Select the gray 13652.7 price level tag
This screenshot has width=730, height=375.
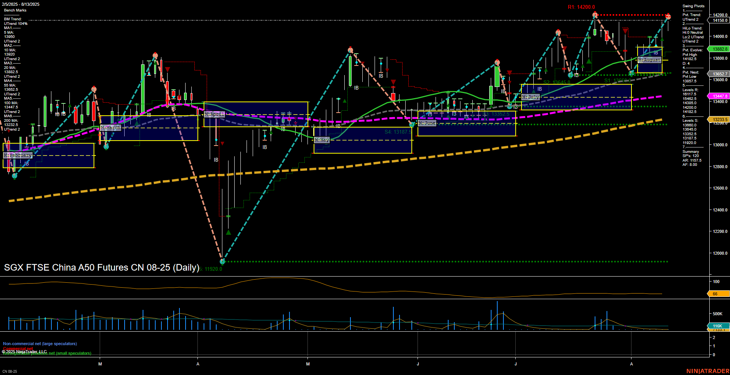(x=718, y=74)
